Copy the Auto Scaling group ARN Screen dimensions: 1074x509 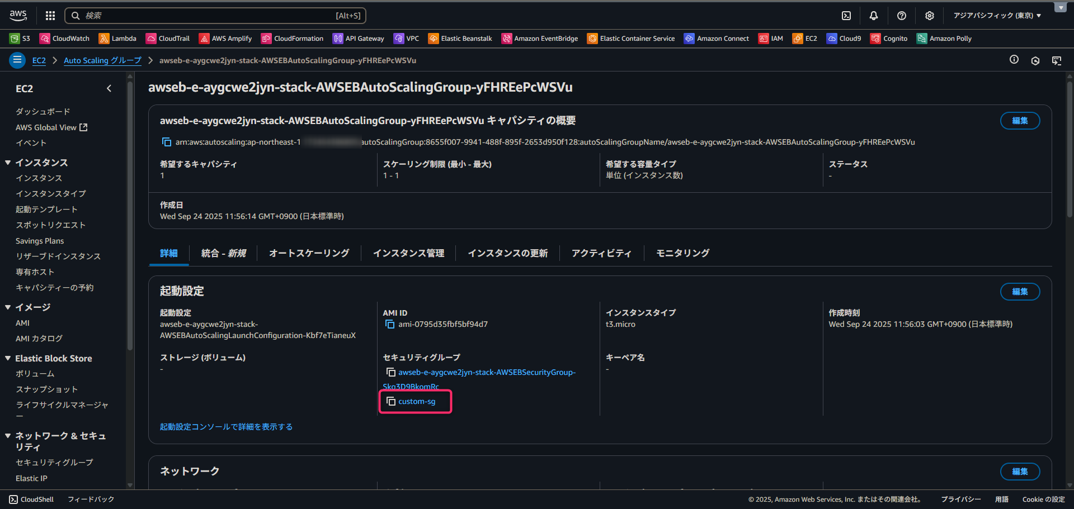point(166,142)
